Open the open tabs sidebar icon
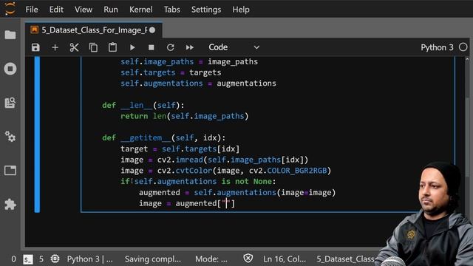Image resolution: width=473 pixels, height=266 pixels. pos(10,171)
